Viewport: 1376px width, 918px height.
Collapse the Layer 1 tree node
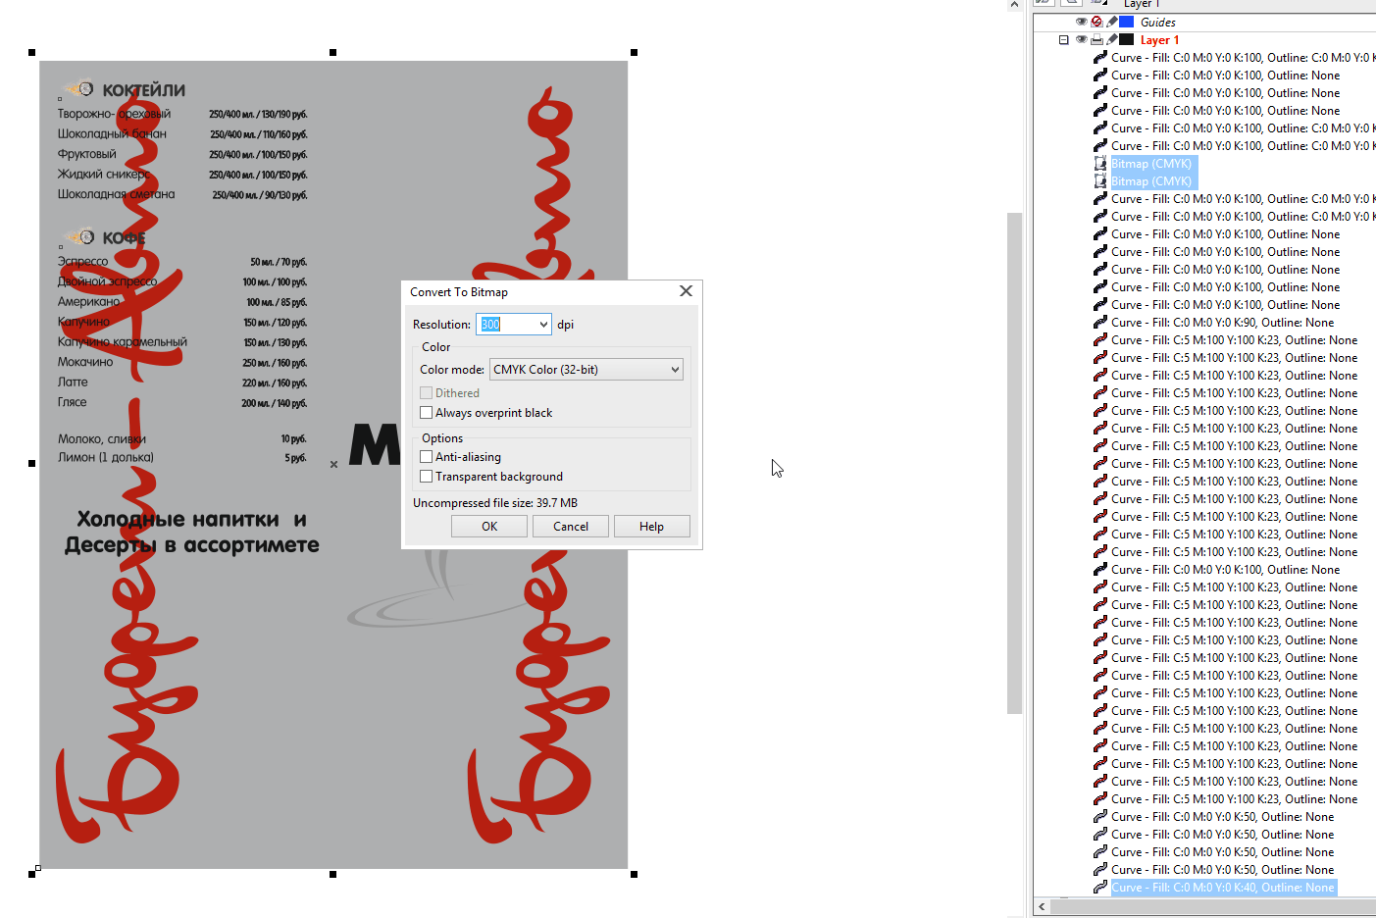pyautogui.click(x=1063, y=40)
